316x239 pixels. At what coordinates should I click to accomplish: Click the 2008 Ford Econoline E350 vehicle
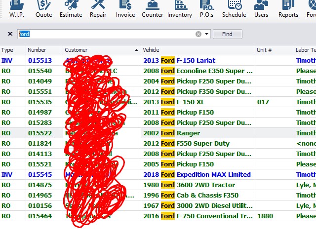(198, 71)
